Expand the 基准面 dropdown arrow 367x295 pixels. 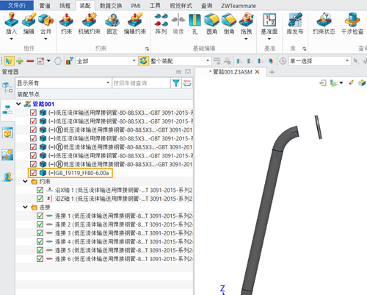(269, 39)
